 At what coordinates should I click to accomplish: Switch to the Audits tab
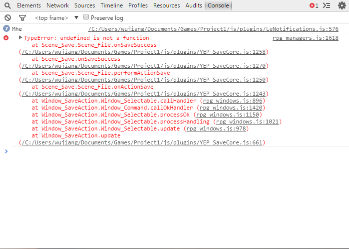pos(194,5)
